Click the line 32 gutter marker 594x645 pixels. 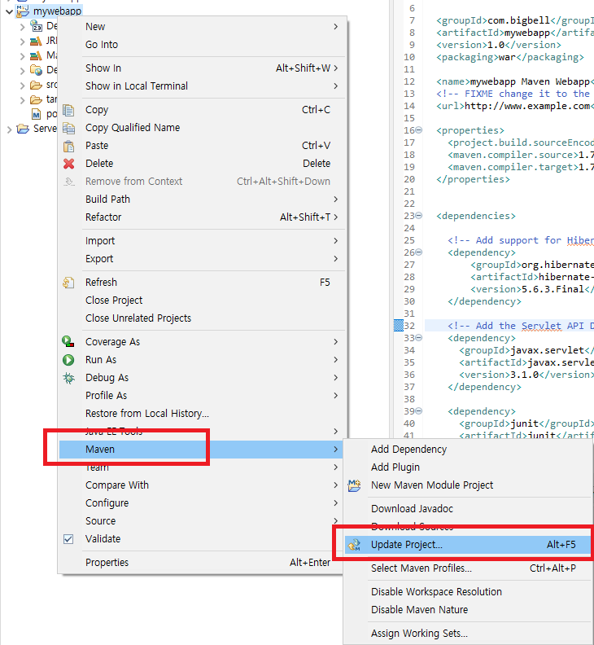399,326
